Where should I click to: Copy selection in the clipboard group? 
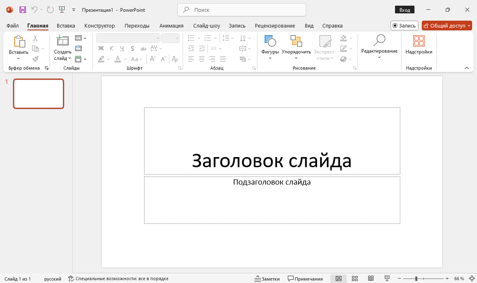[x=35, y=49]
